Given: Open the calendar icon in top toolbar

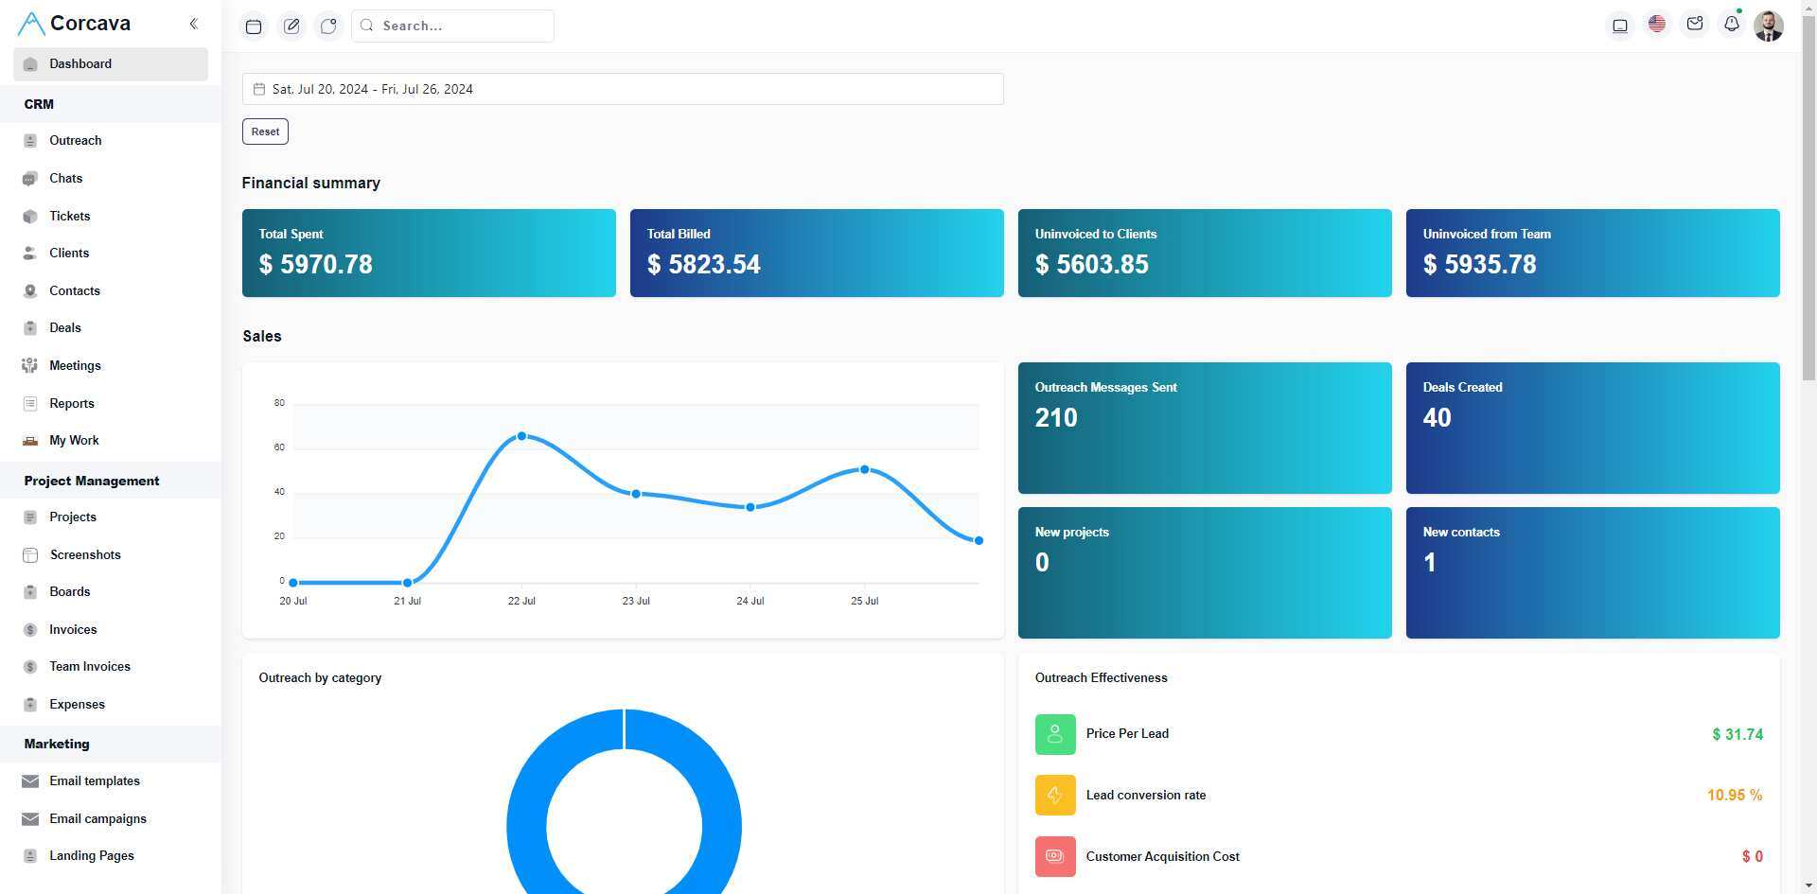Looking at the screenshot, I should [x=254, y=26].
